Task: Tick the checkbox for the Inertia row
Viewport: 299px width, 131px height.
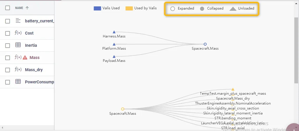Action: (x=8, y=45)
